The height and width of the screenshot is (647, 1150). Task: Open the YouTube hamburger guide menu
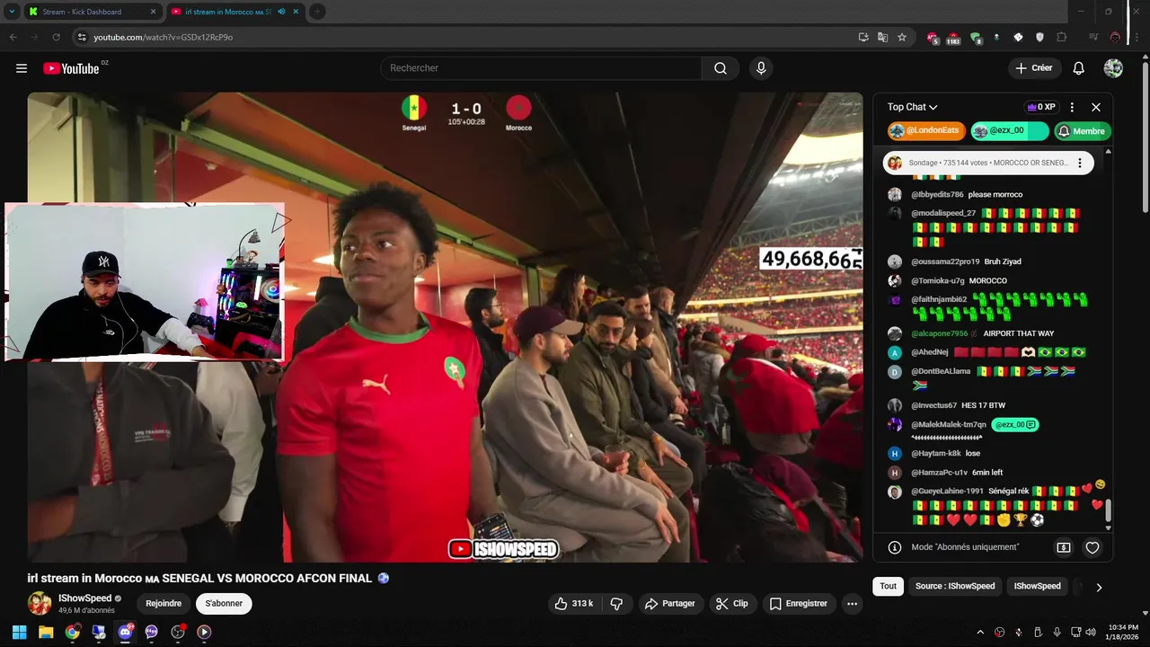(x=22, y=68)
